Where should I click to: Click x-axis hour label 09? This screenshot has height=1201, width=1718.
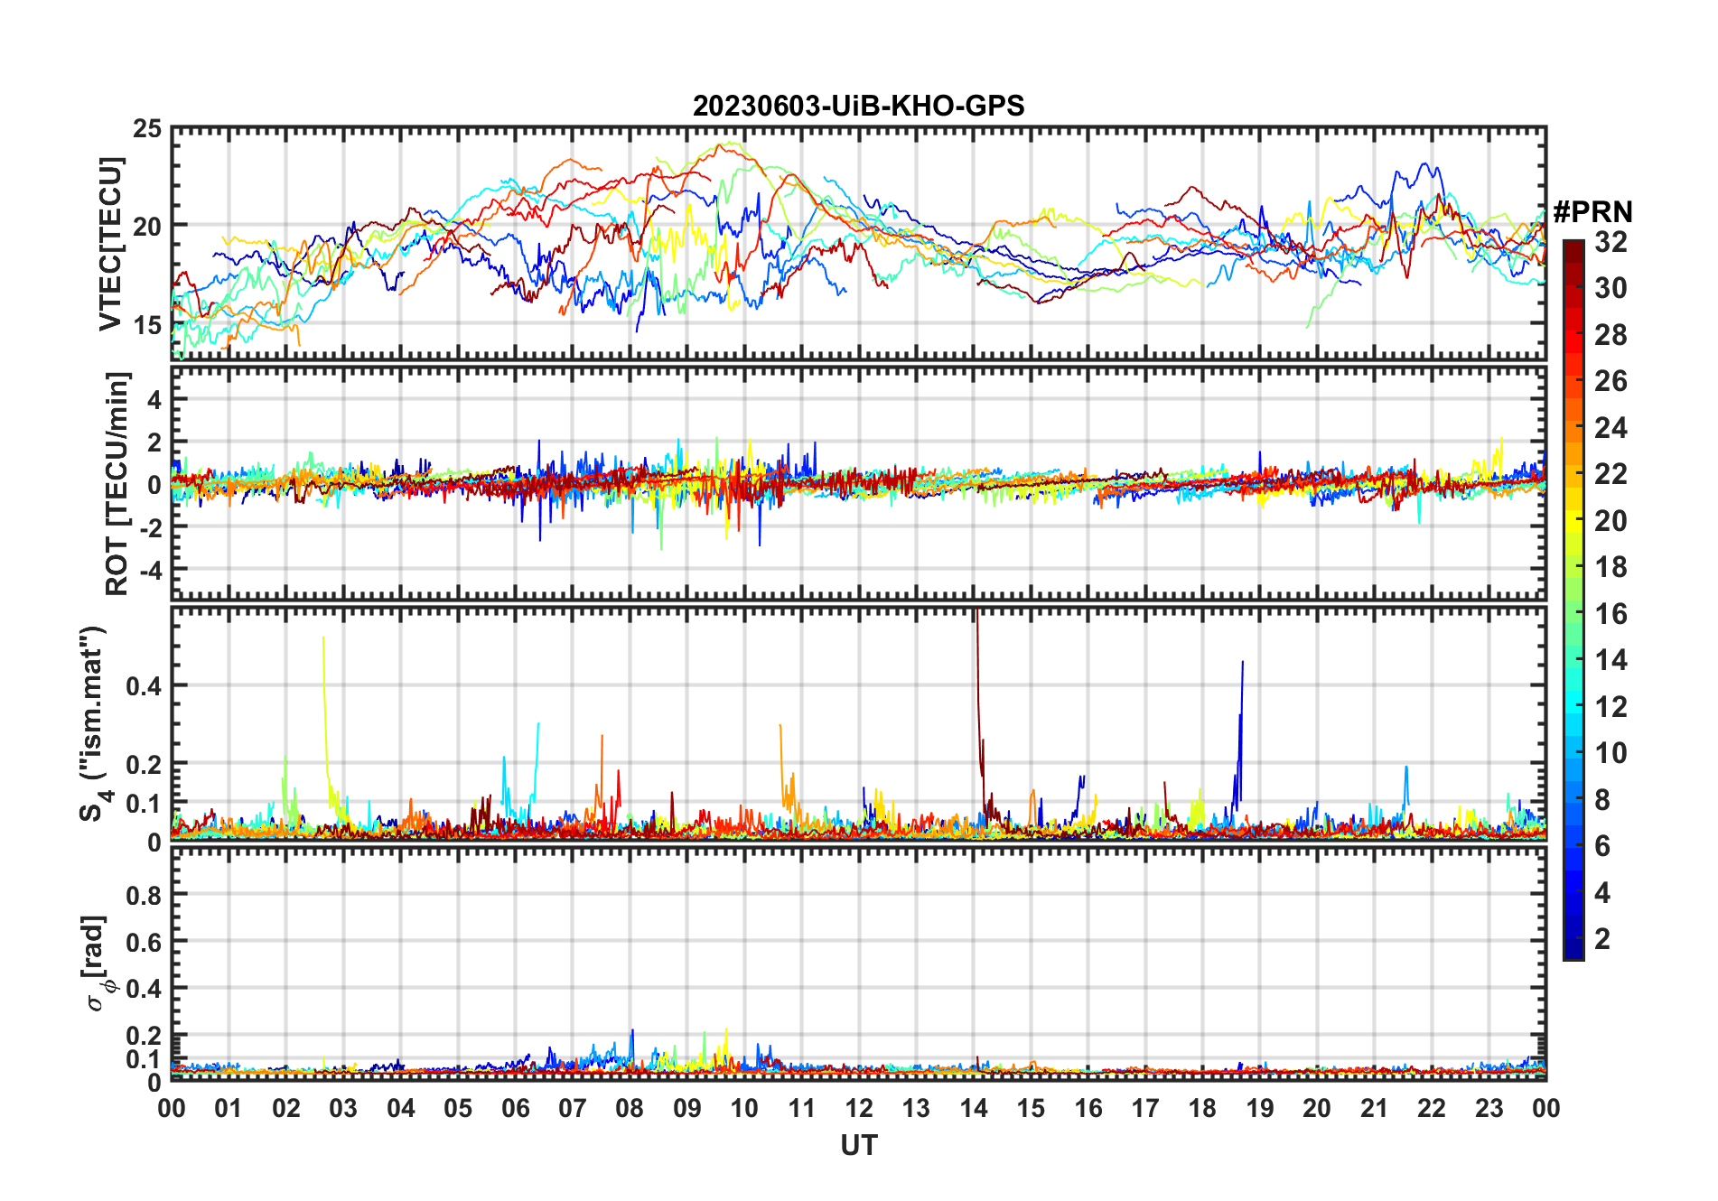(x=687, y=1108)
